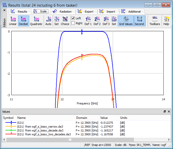
Task: Click the value -1.167058
Action: (x=107, y=134)
